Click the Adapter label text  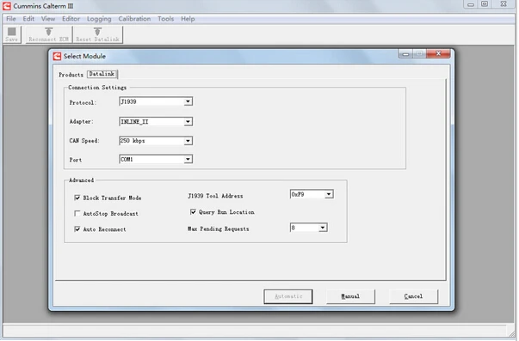(x=82, y=122)
